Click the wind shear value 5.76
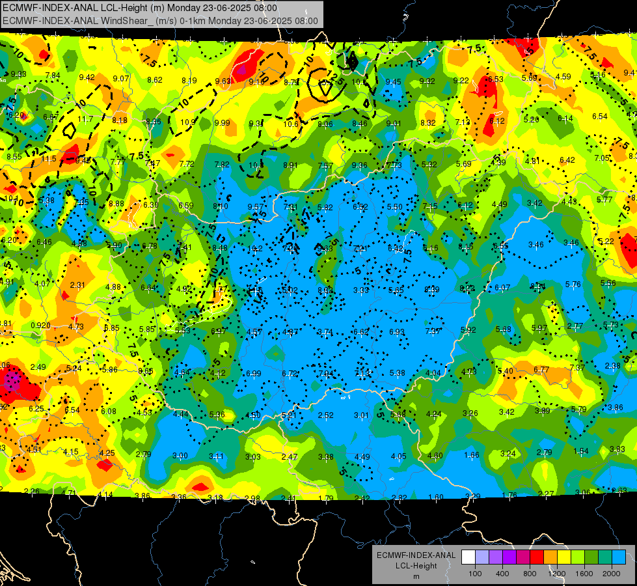This screenshot has height=586, width=637. point(573,285)
